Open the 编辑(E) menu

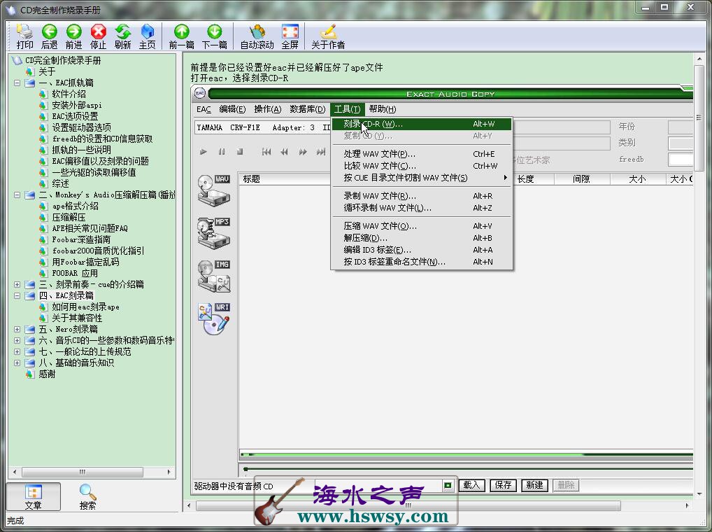pyautogui.click(x=232, y=109)
